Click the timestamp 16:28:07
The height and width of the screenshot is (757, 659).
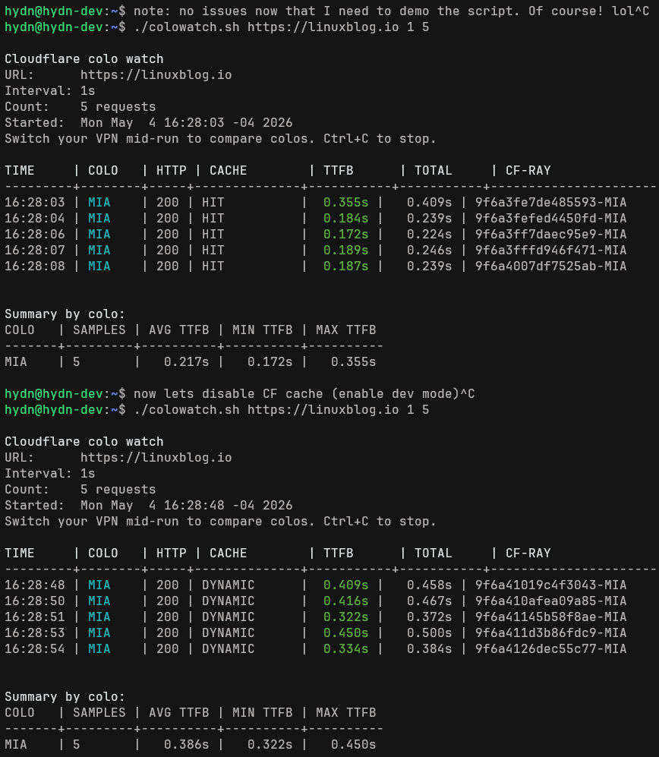click(x=35, y=250)
